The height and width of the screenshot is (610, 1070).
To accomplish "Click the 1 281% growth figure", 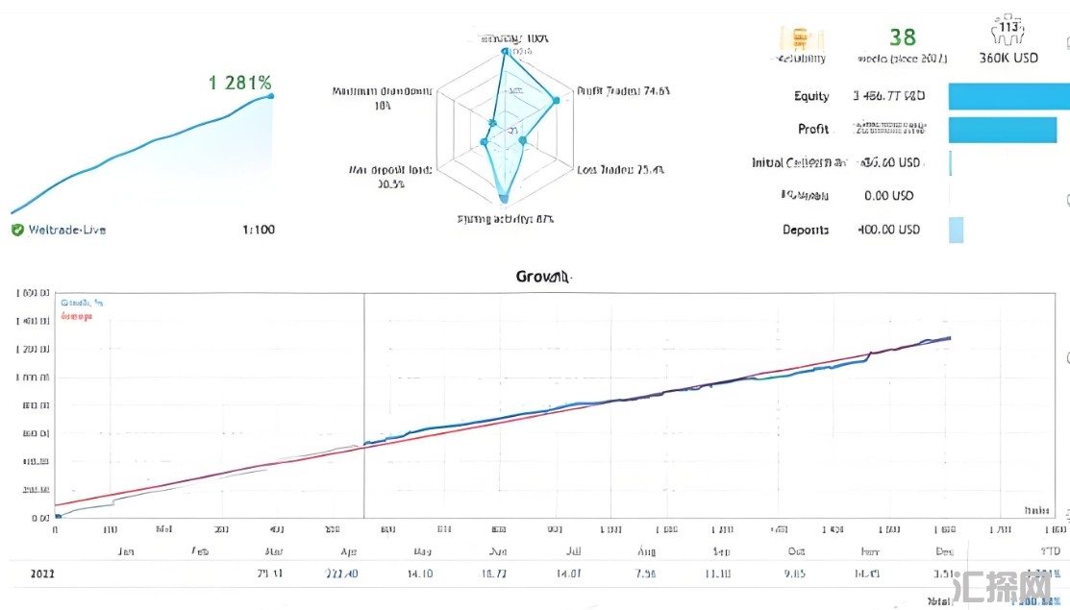I will pyautogui.click(x=240, y=84).
